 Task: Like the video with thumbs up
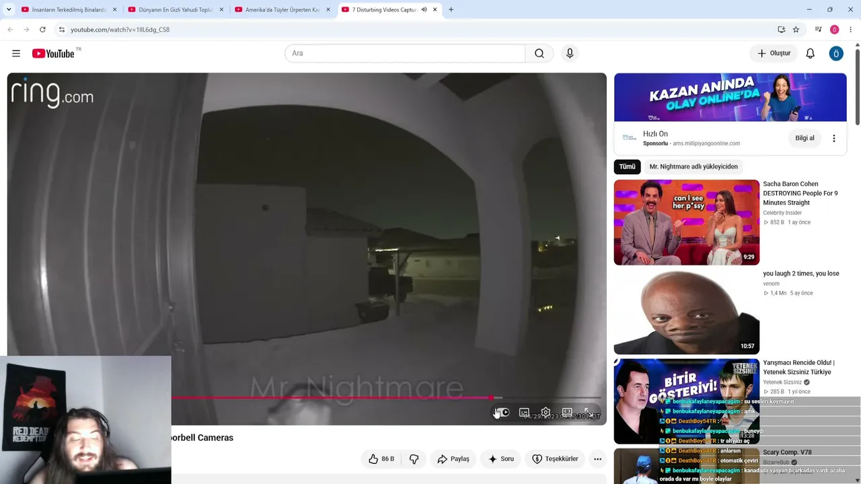pos(381,458)
